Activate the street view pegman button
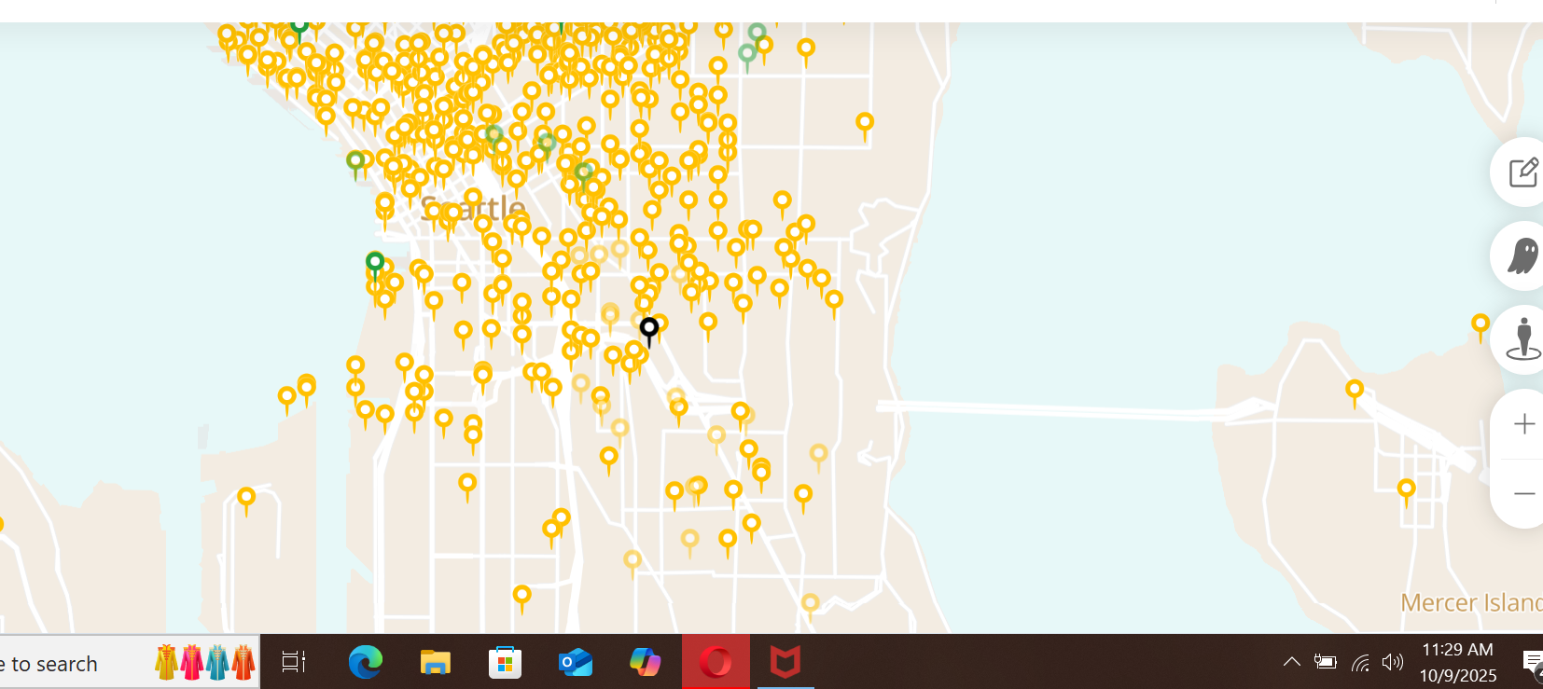 pos(1522,338)
